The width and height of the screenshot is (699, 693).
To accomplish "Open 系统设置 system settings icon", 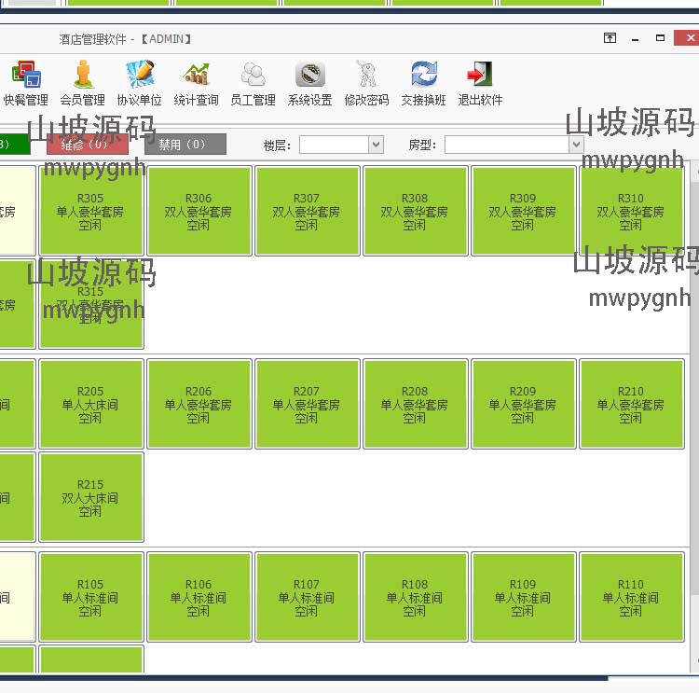I will click(x=309, y=74).
